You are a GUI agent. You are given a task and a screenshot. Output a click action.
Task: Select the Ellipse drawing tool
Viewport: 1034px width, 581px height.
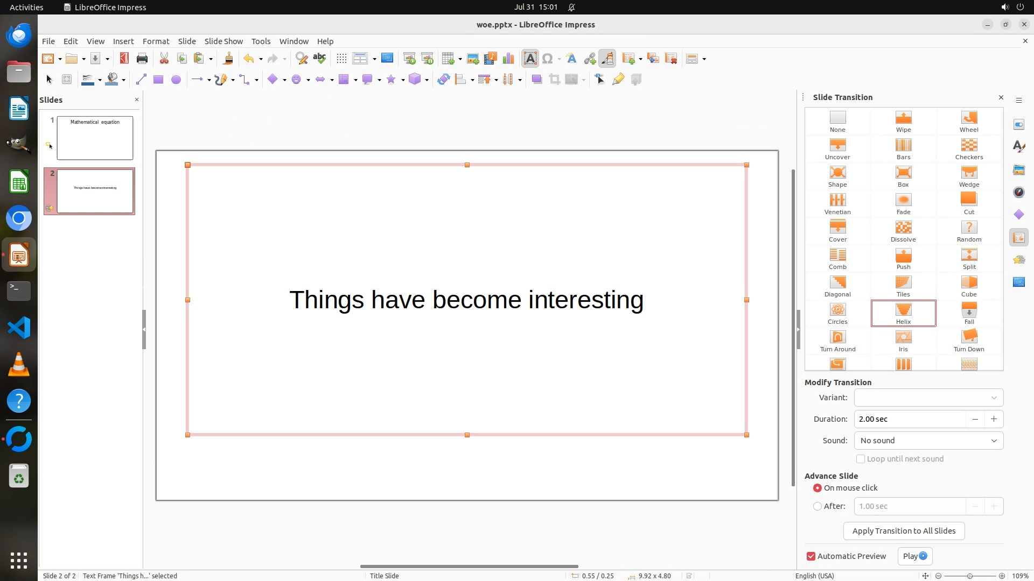[x=176, y=80]
